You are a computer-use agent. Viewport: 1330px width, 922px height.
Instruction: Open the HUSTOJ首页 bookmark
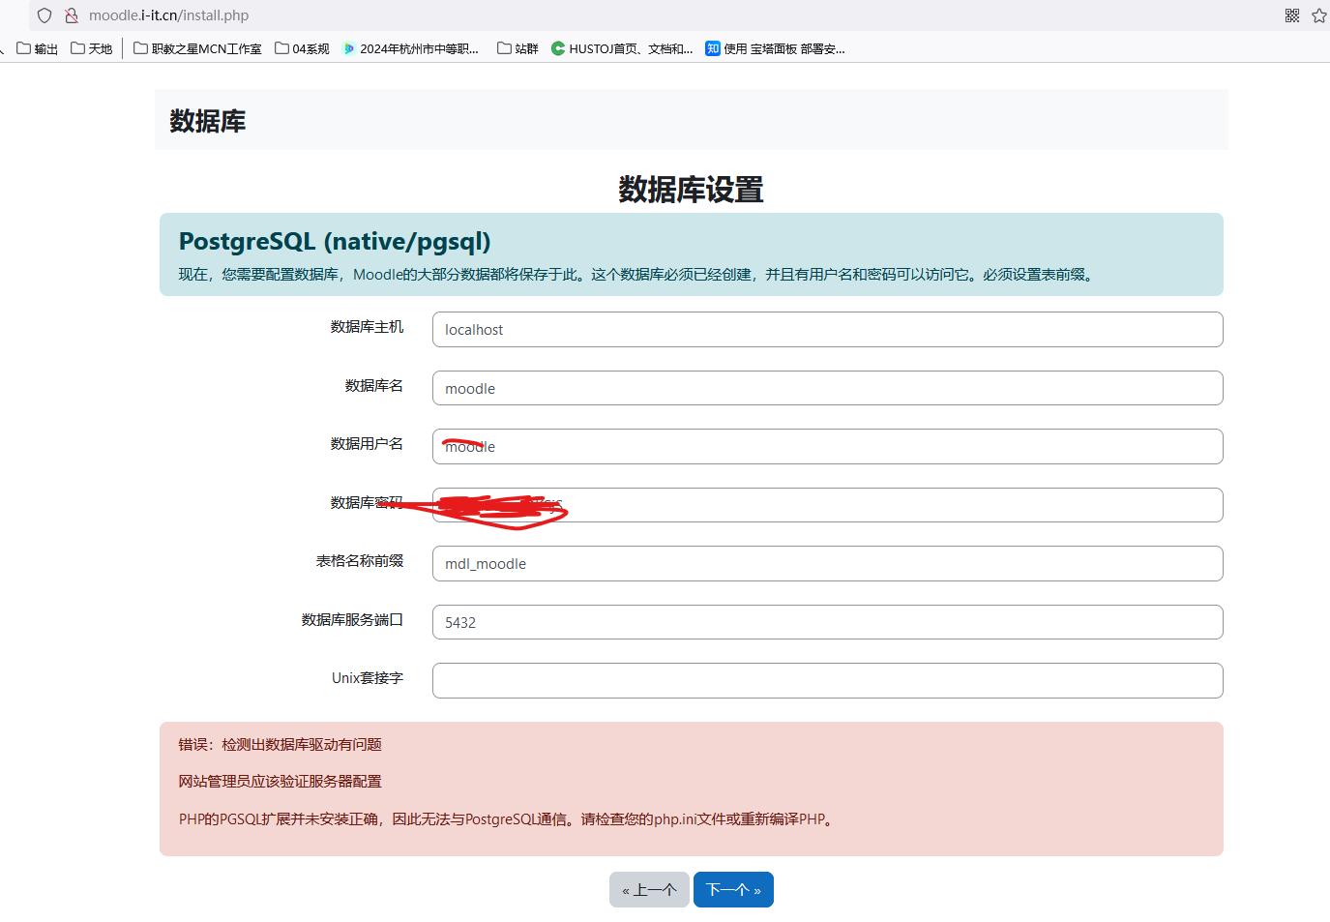point(622,48)
